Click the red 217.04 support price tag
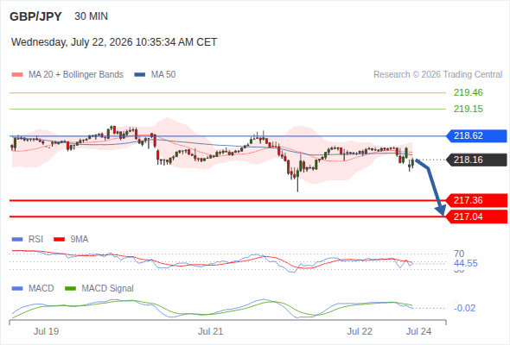Screen dimensions: 510x345 pyautogui.click(x=476, y=216)
